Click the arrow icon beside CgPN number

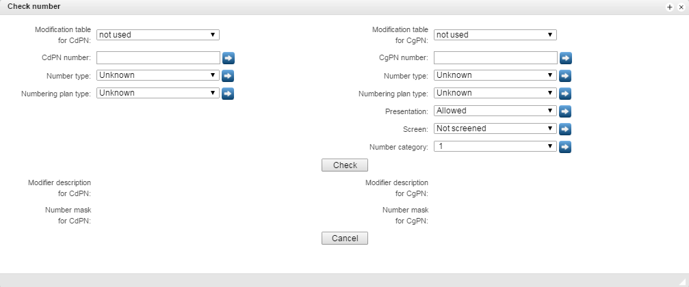[565, 58]
